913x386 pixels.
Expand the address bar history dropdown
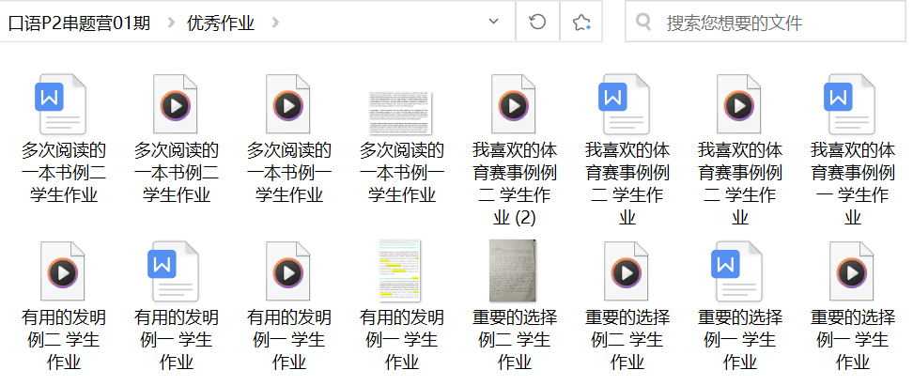point(494,22)
